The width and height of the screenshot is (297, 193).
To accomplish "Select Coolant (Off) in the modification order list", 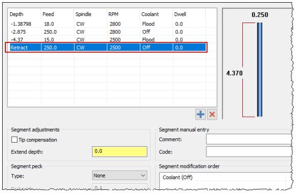I will (x=177, y=177).
